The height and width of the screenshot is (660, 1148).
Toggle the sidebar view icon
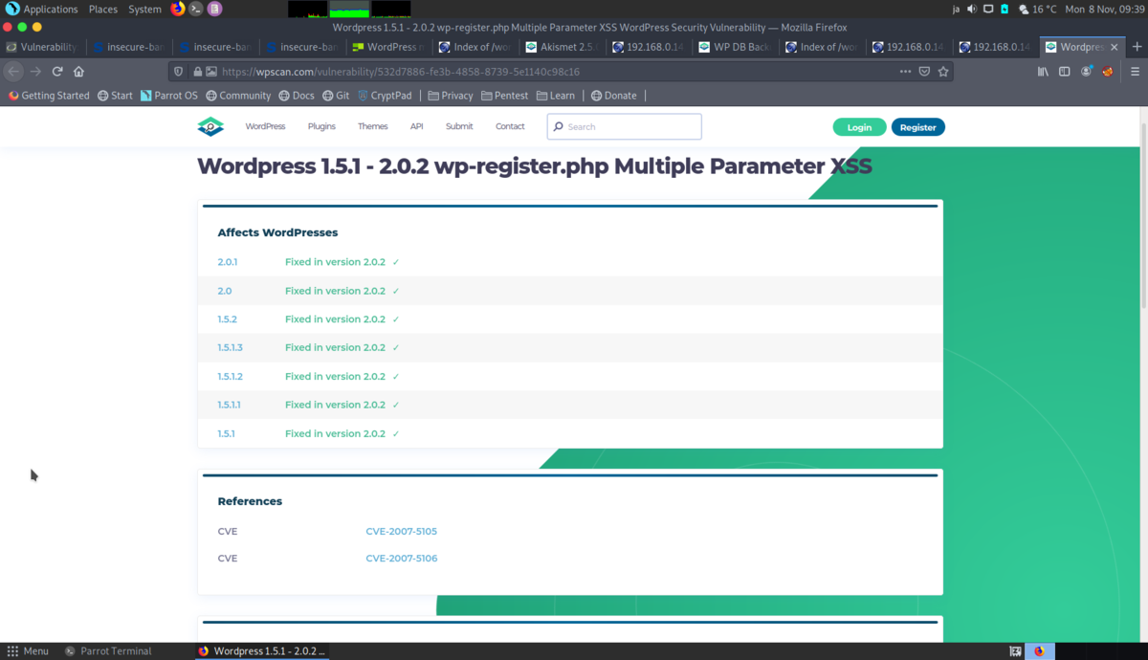(x=1064, y=72)
